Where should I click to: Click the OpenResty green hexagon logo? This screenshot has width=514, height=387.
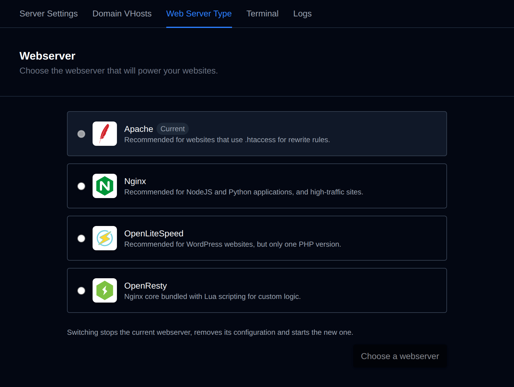[105, 290]
